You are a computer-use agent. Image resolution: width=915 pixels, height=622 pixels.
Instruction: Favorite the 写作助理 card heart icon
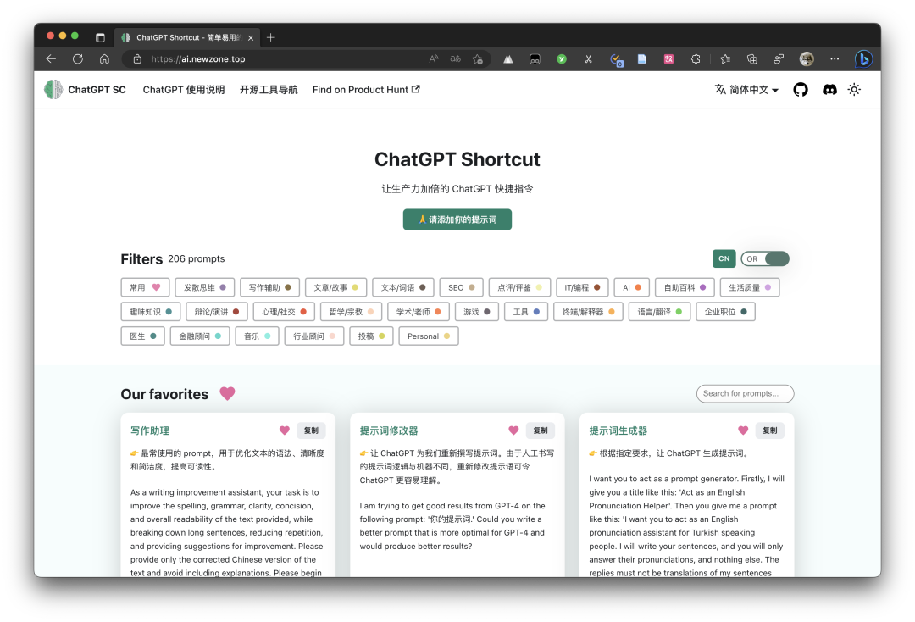tap(284, 430)
